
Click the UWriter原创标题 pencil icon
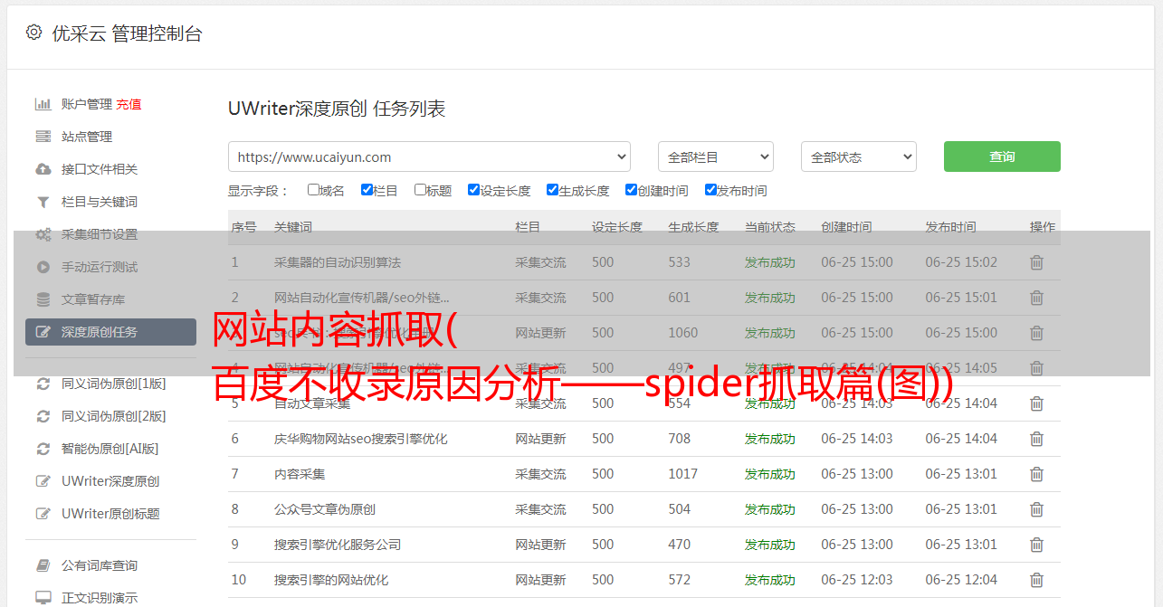point(43,514)
